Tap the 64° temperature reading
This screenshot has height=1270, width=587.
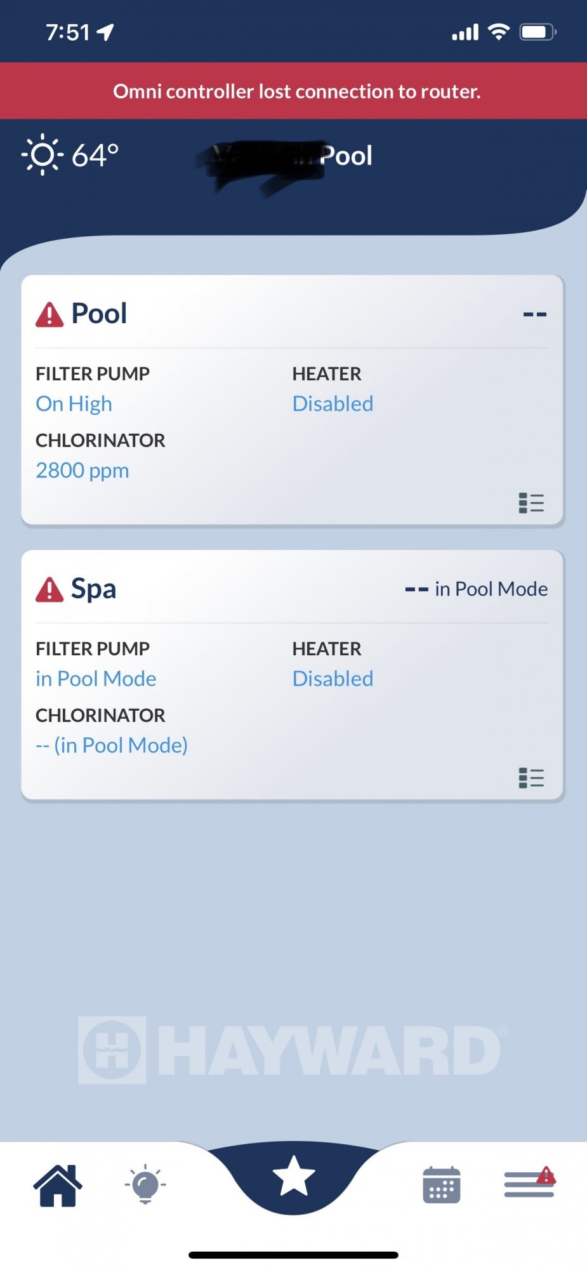[95, 156]
